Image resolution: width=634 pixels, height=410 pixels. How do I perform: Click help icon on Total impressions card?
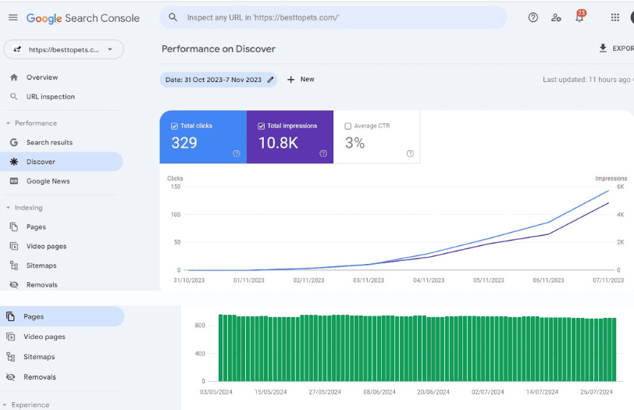323,154
